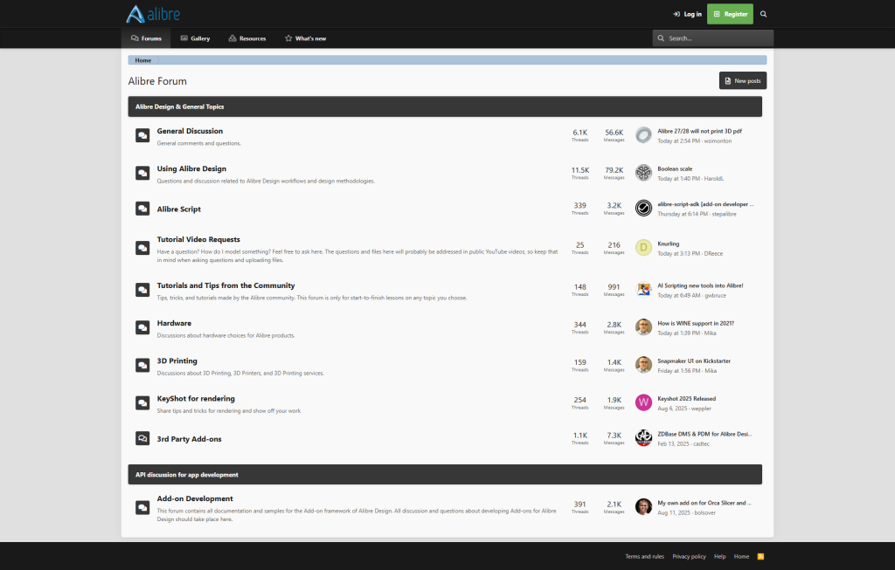Click the Alibre logo in header
Viewport: 895px width, 570px height.
pos(153,14)
